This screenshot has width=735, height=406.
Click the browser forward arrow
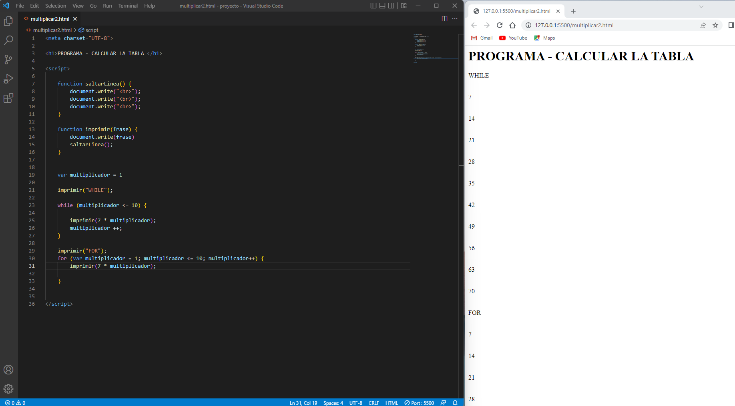pyautogui.click(x=487, y=25)
